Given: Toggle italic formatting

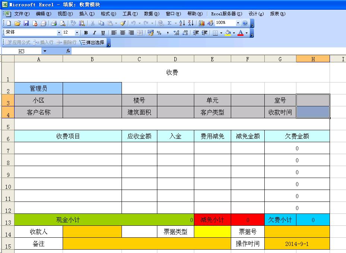Looking at the screenshot, I should point(94,33).
